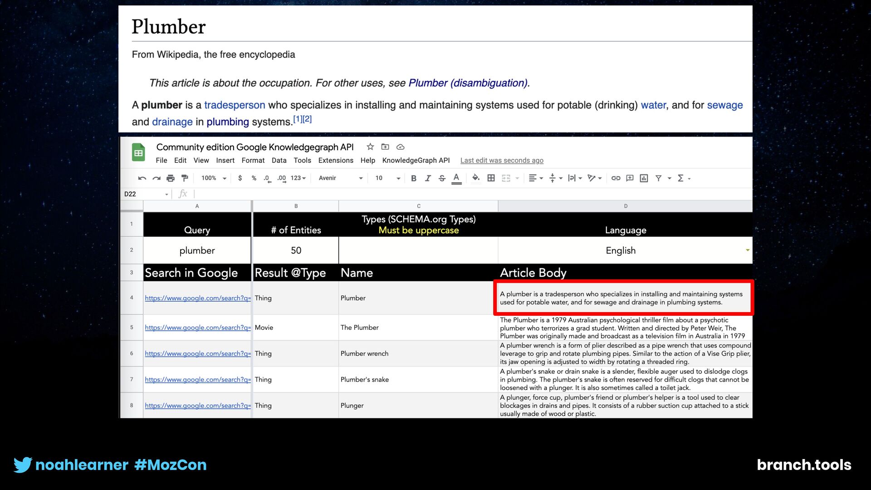Click the 'tradesperson' Wikipedia link
This screenshot has width=871, height=490.
(235, 105)
